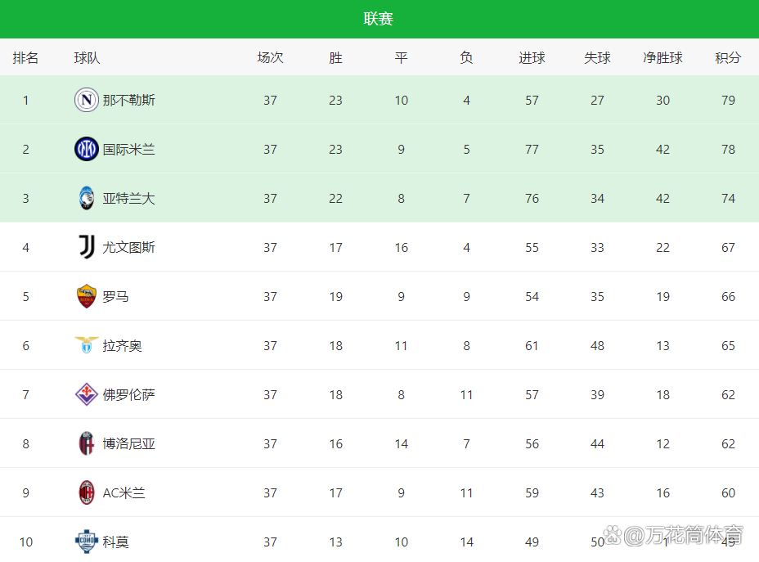Click the Lazio eagle logo
This screenshot has height=562, width=759.
click(87, 345)
